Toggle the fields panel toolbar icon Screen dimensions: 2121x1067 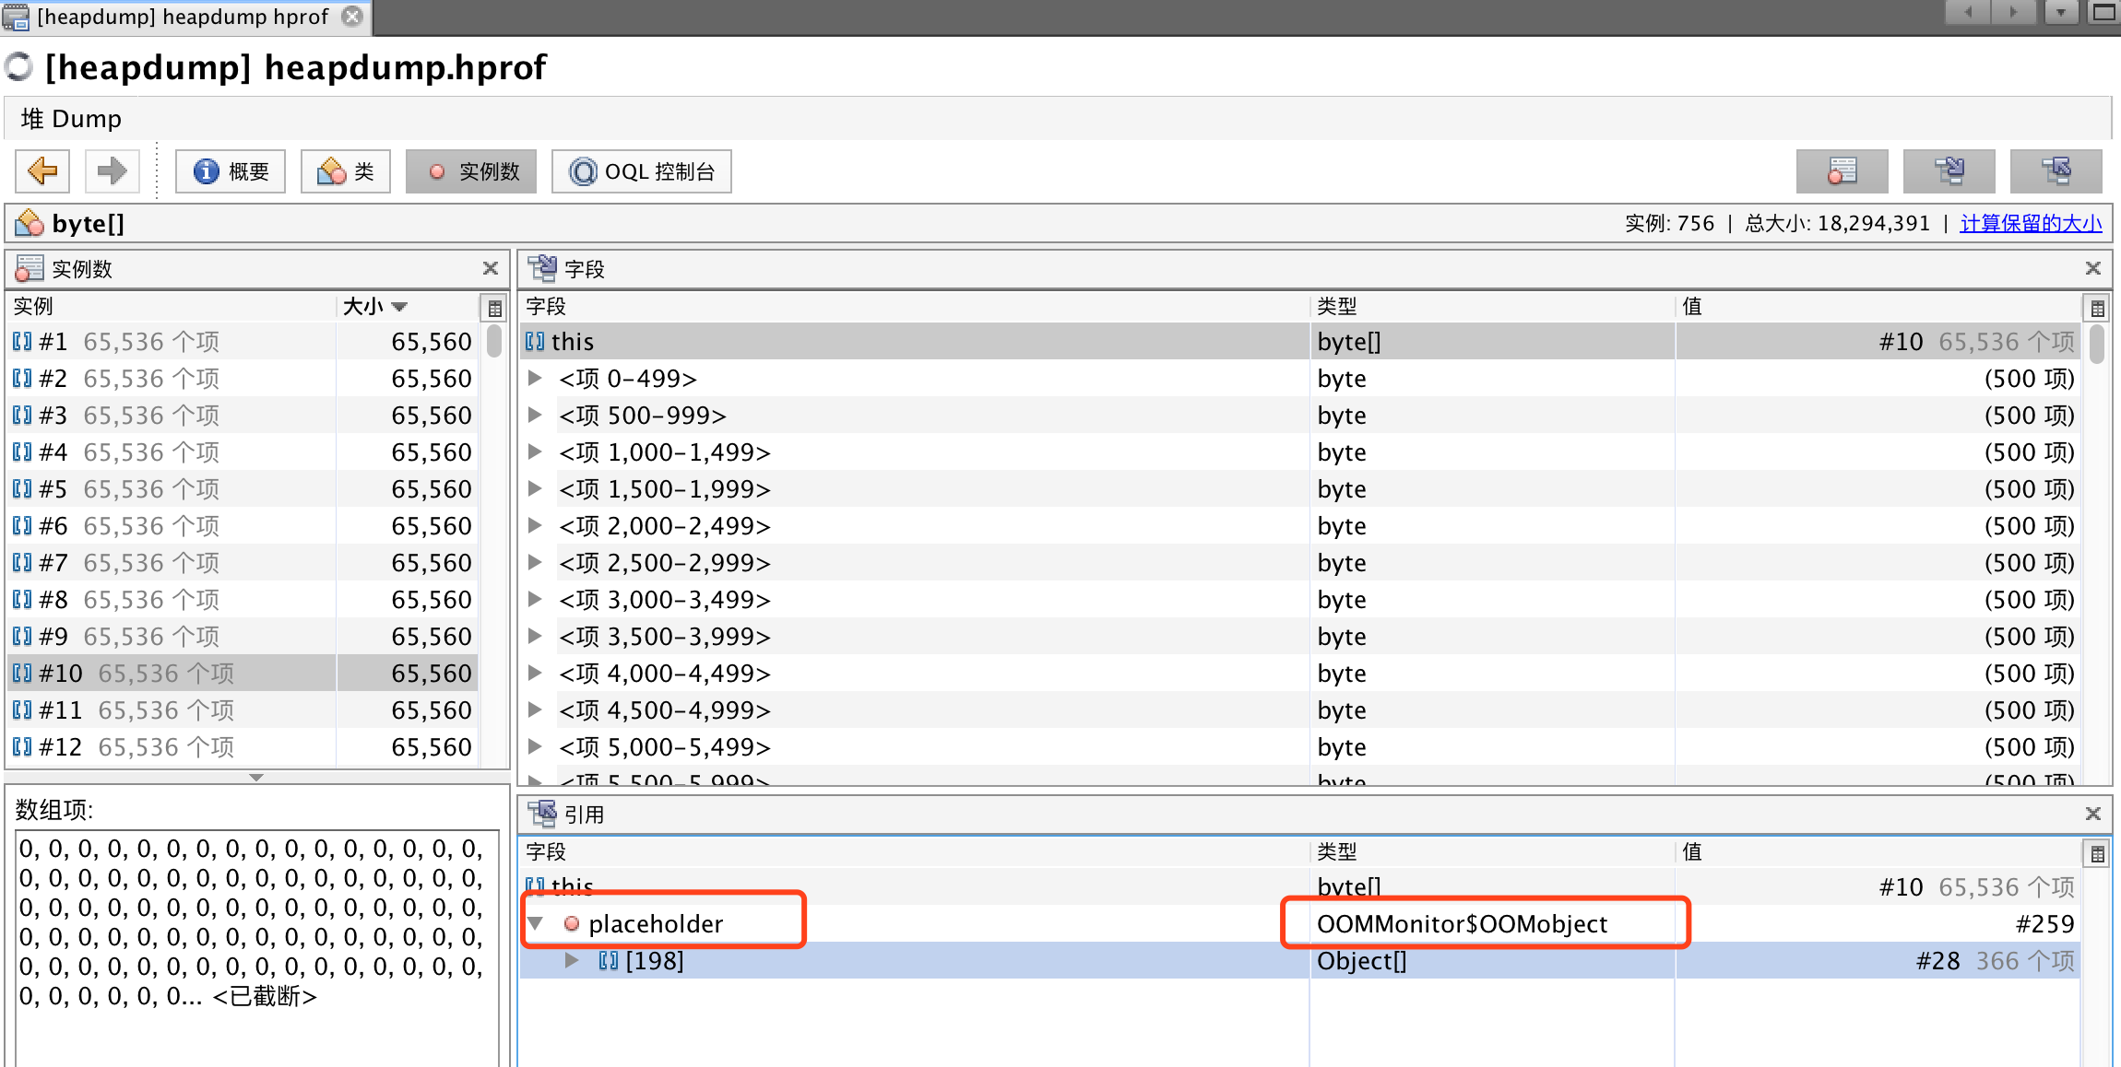pos(1949,171)
